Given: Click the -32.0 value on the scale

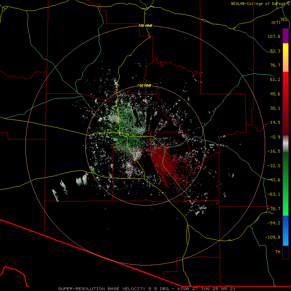Looking at the screenshot, I should coord(274,166).
